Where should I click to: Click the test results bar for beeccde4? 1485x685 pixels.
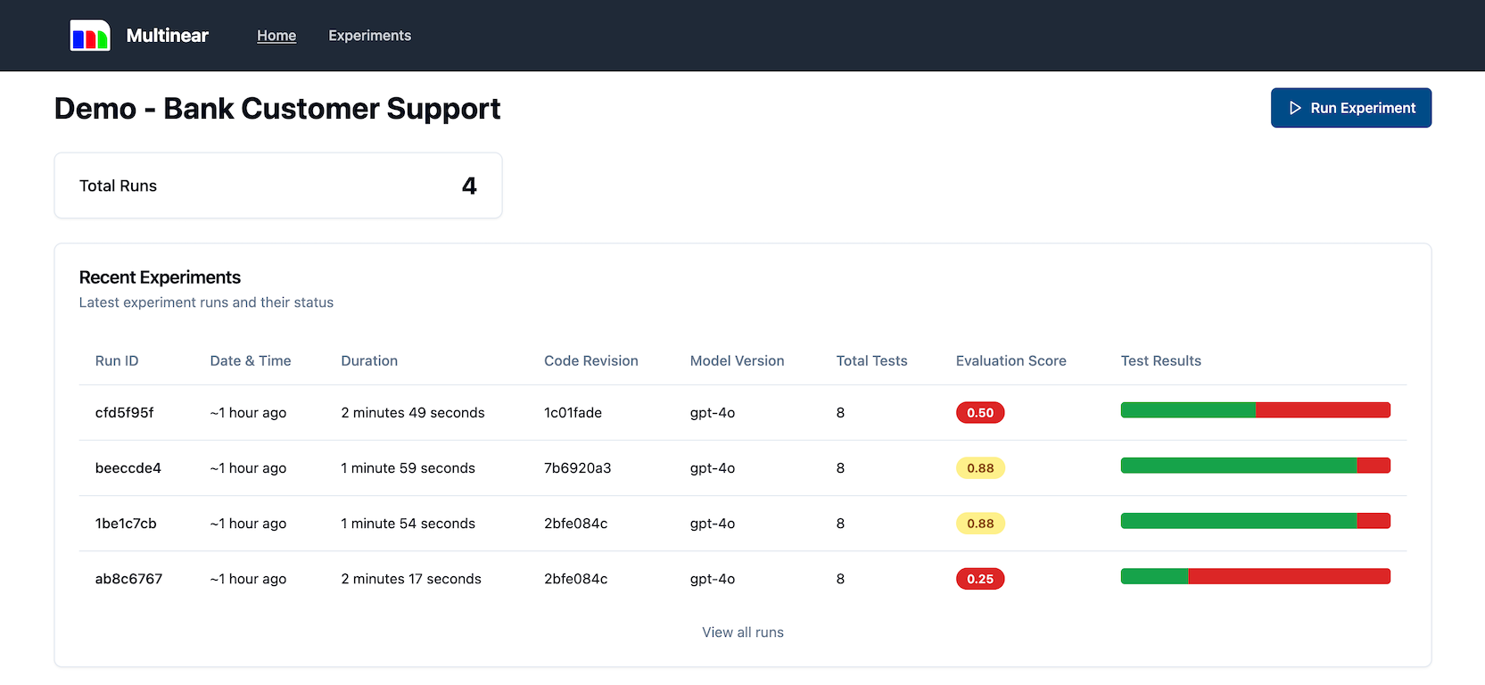[1256, 466]
